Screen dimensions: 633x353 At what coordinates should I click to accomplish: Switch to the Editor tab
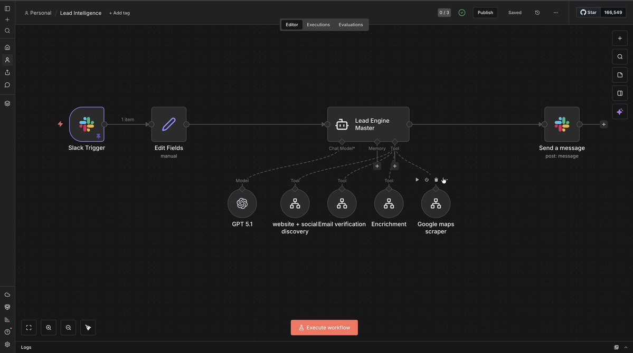pyautogui.click(x=292, y=25)
